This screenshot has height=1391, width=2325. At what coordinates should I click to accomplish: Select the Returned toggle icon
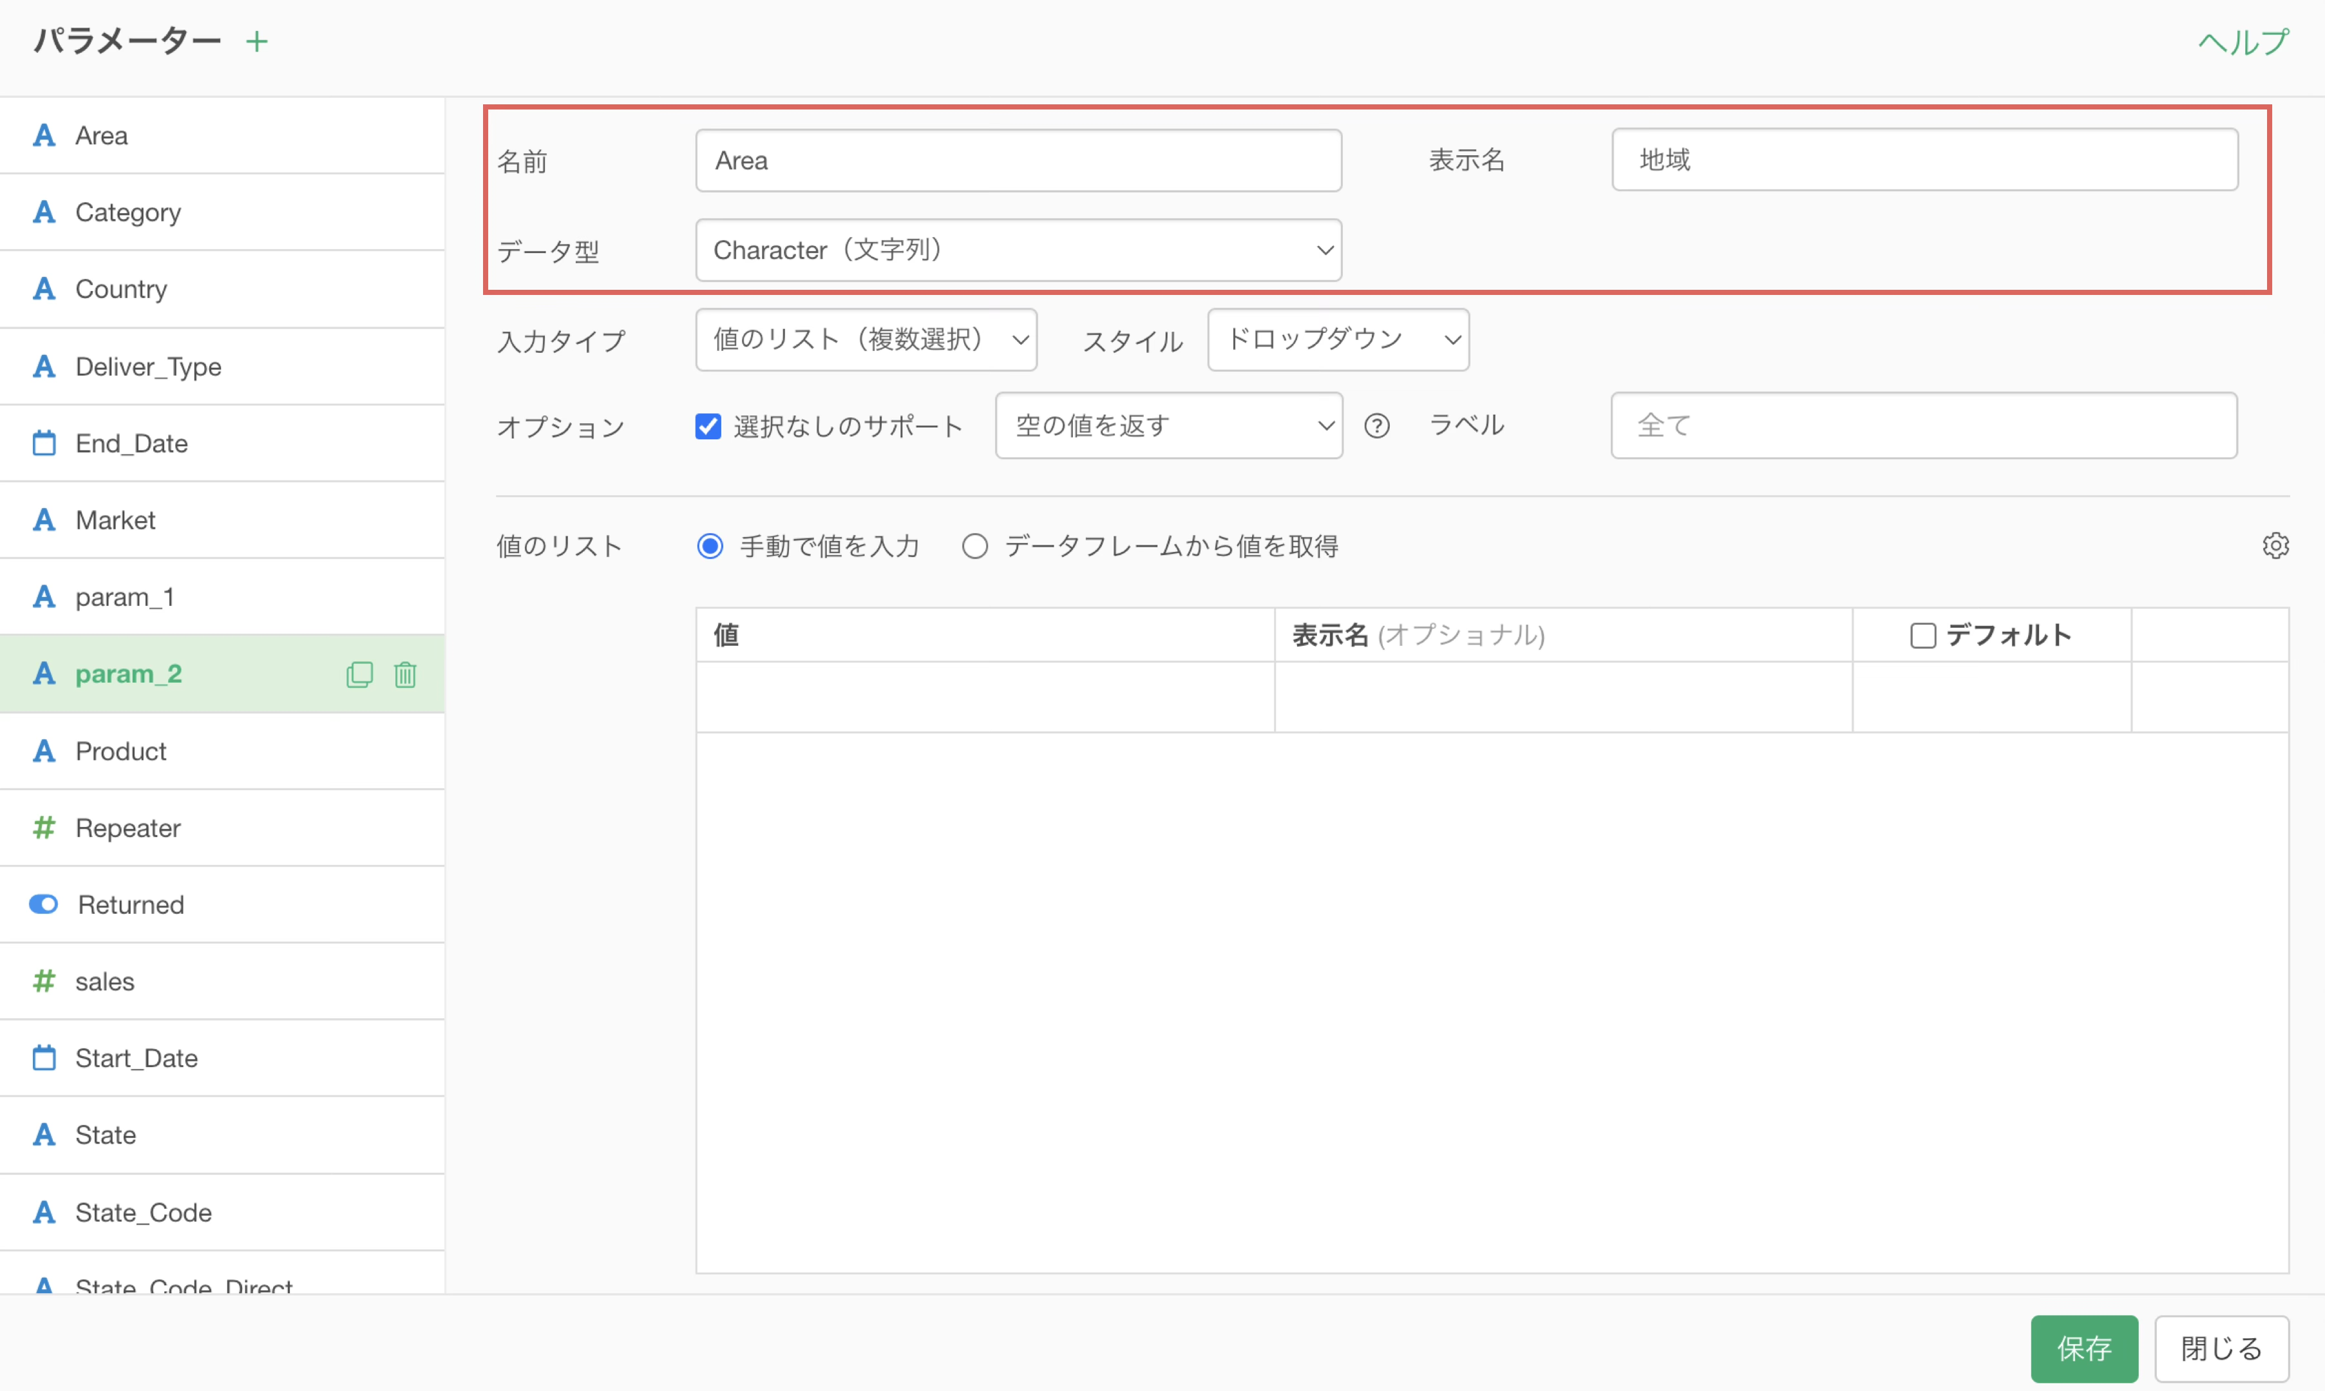tap(44, 905)
